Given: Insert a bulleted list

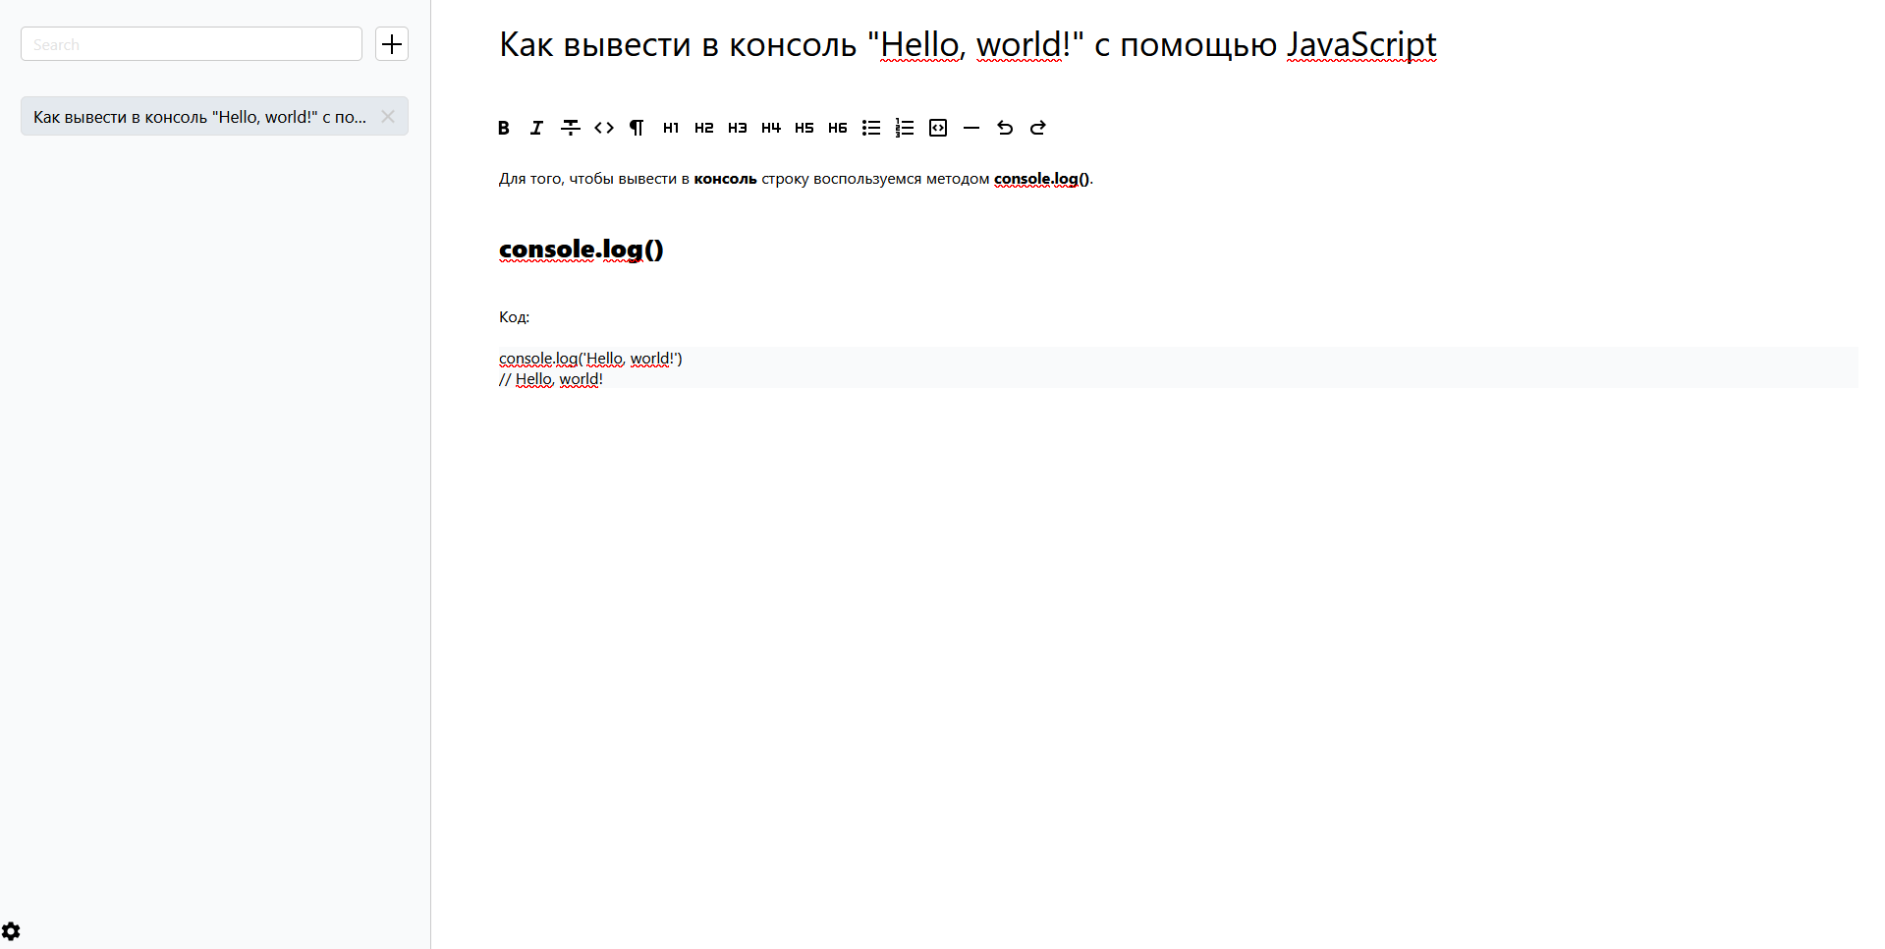Looking at the screenshot, I should coord(871,128).
